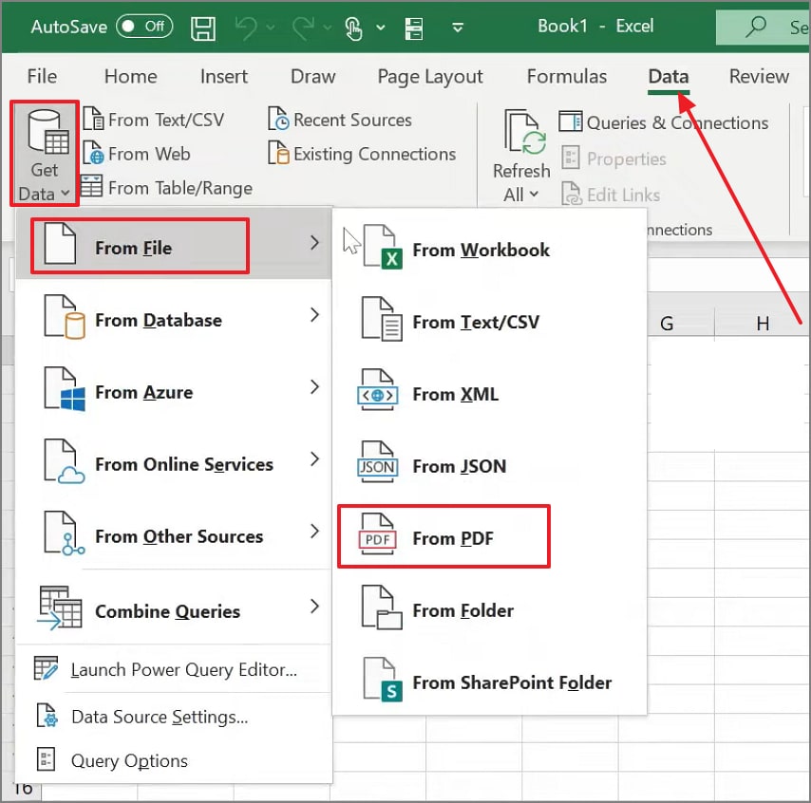The image size is (811, 803).
Task: Open the Refresh All dropdown arrow
Action: click(x=532, y=195)
